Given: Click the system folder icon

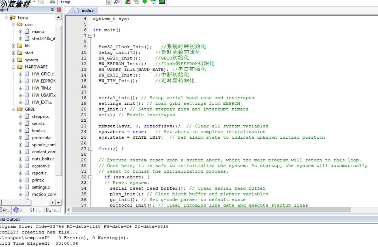Looking at the screenshot, I should (x=20, y=60).
